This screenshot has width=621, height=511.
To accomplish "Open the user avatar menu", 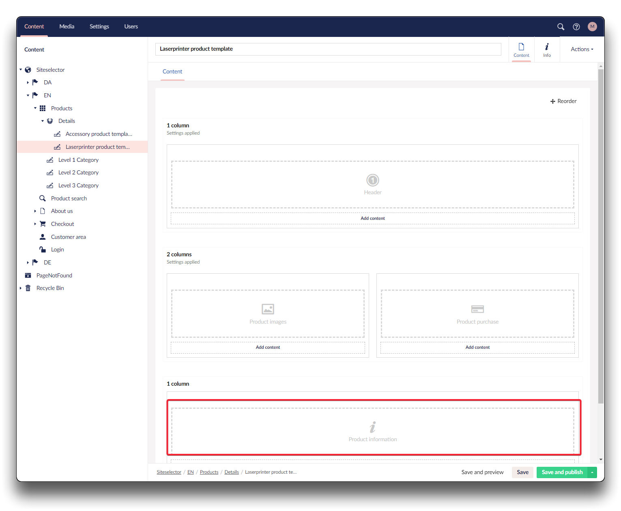I will pos(592,27).
